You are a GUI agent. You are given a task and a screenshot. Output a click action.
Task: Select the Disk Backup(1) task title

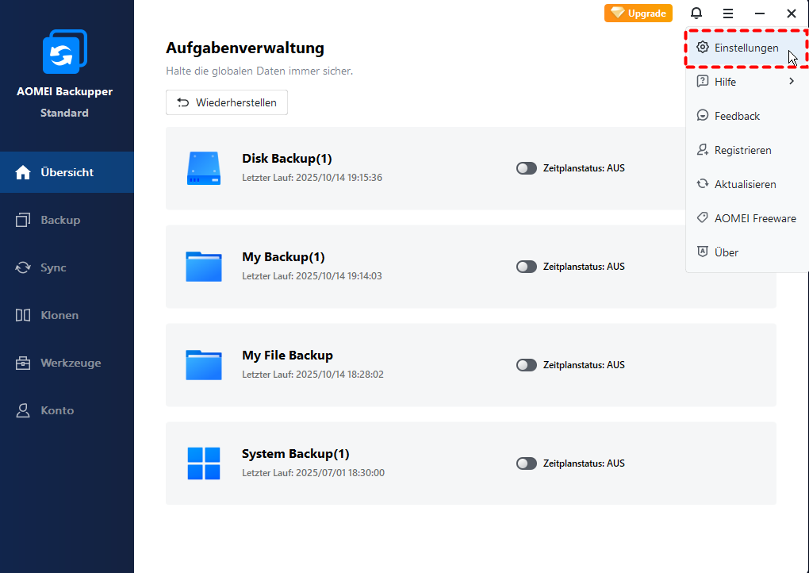click(287, 159)
